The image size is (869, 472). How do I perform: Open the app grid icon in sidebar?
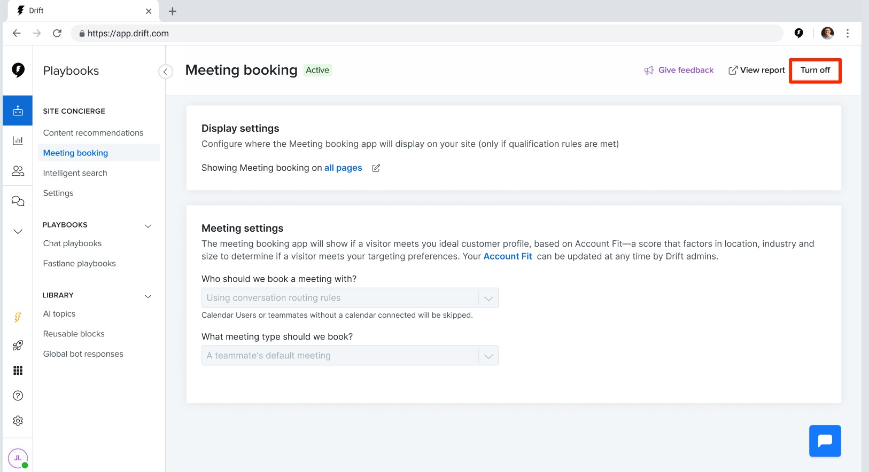(x=18, y=371)
